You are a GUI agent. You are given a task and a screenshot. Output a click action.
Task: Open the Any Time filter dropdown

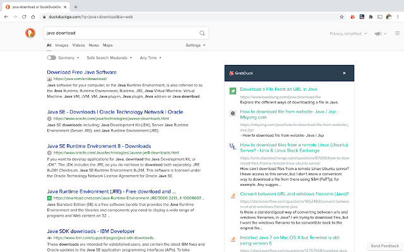150,57
